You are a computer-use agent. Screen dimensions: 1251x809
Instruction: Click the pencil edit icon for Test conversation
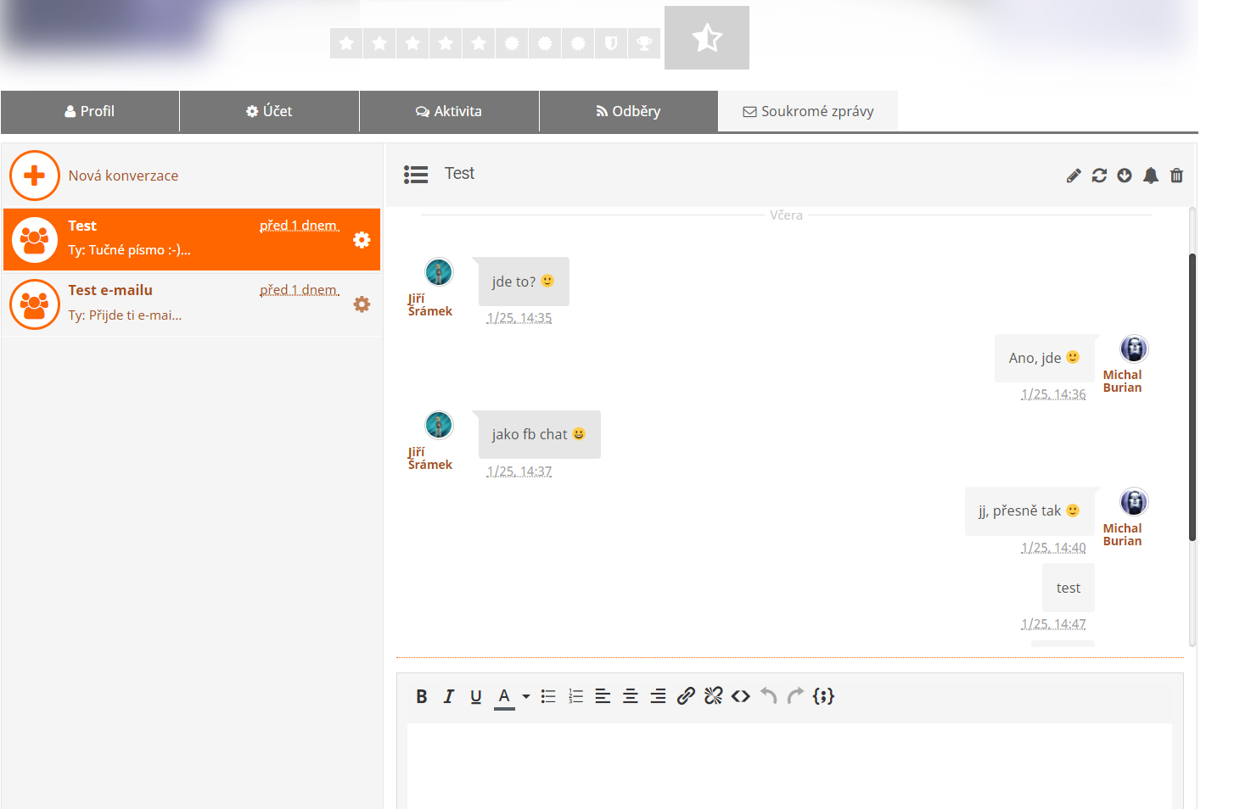coord(1074,176)
